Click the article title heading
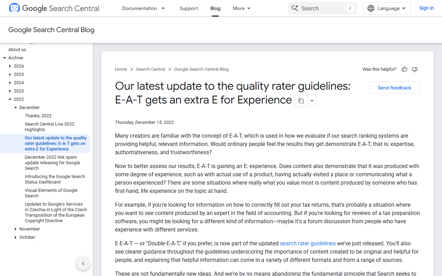This screenshot has height=276, width=442. (x=233, y=93)
